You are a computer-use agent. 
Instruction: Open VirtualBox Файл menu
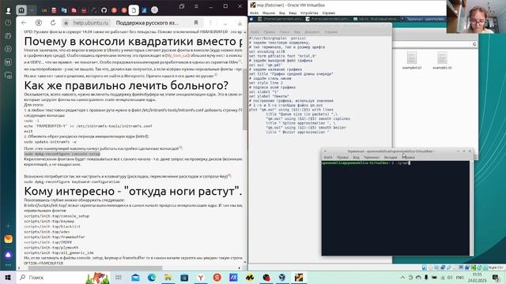[255, 13]
